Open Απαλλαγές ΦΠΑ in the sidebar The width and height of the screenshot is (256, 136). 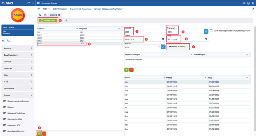tap(14, 125)
